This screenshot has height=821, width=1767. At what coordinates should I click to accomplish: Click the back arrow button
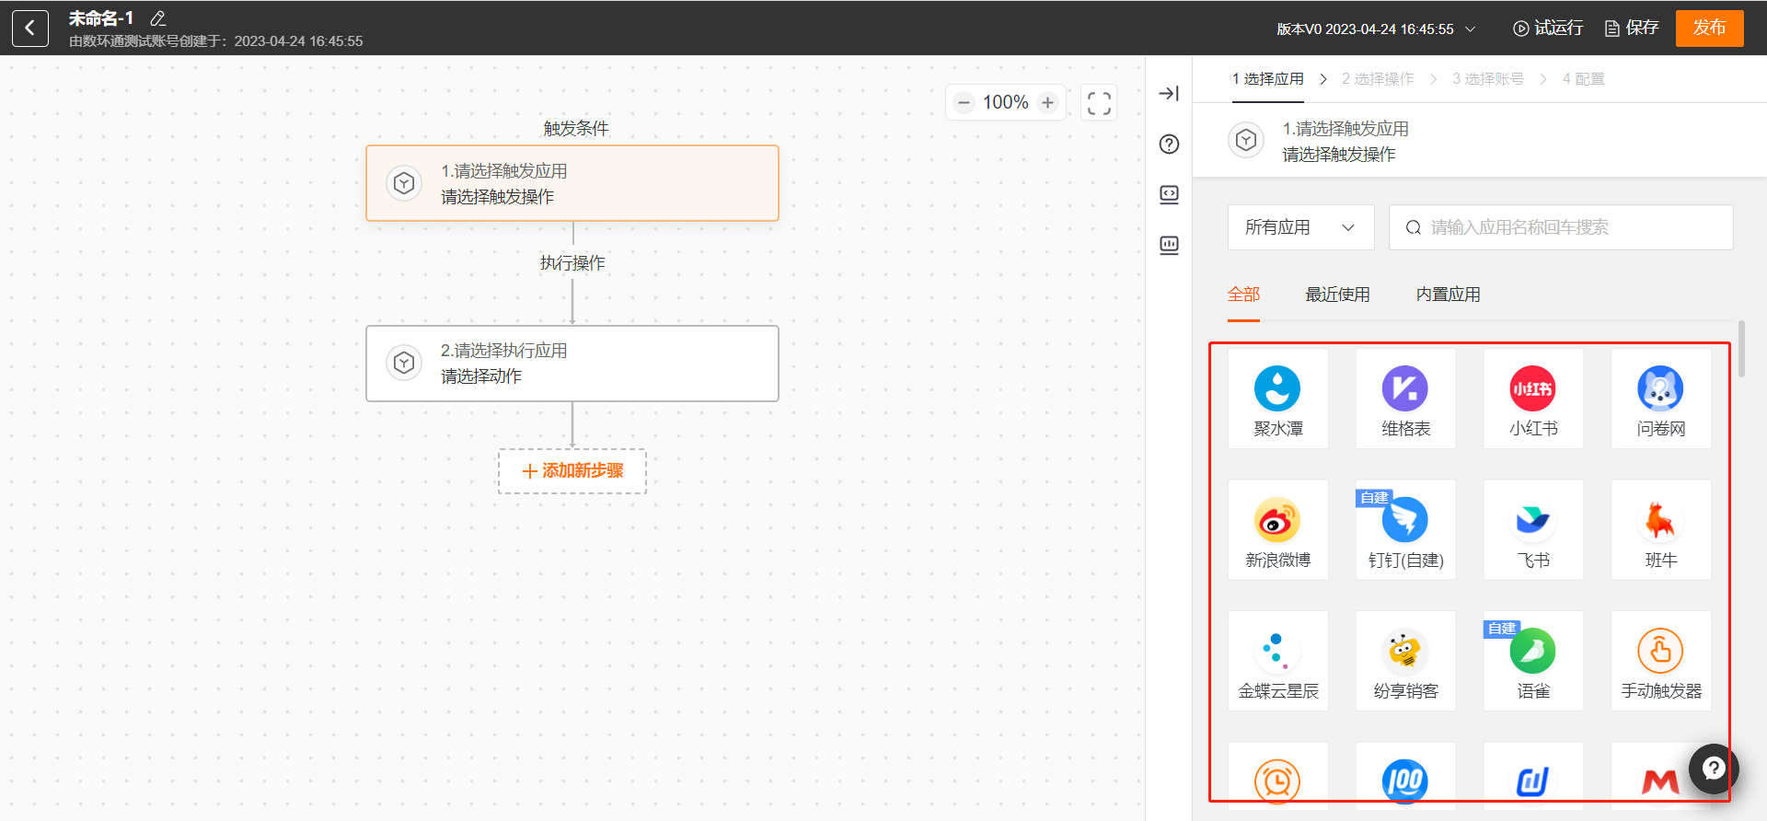30,29
